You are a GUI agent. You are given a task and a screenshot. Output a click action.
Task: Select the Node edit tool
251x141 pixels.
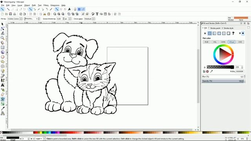[2, 29]
